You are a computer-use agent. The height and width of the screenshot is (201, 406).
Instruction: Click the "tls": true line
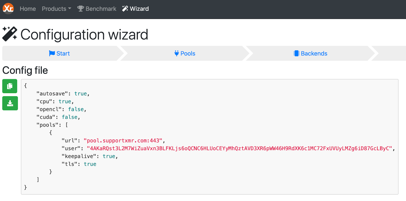click(79, 164)
